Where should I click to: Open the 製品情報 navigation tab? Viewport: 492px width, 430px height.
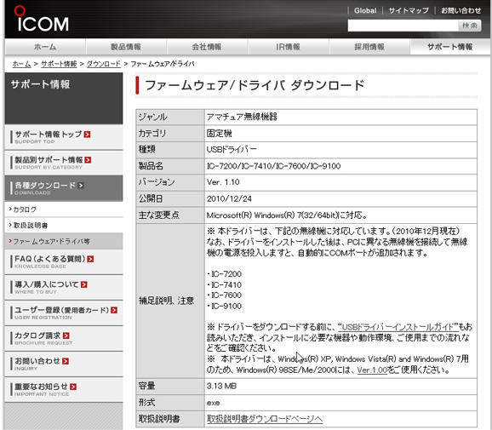126,47
